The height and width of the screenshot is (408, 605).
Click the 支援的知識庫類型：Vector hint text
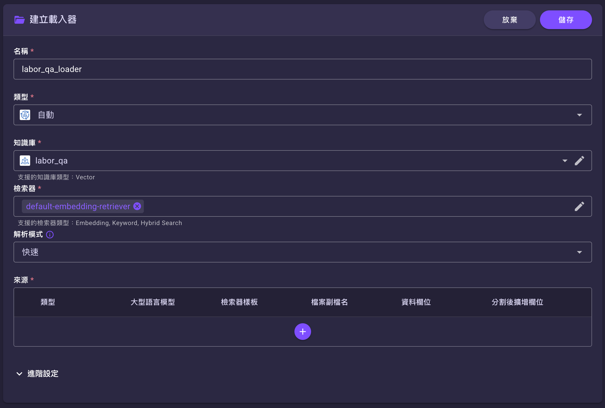pos(56,177)
